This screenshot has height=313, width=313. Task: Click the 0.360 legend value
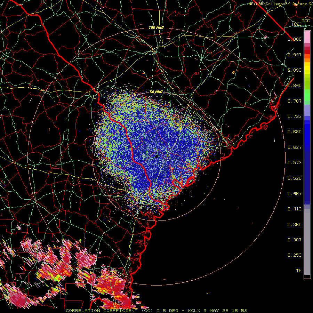295,225
